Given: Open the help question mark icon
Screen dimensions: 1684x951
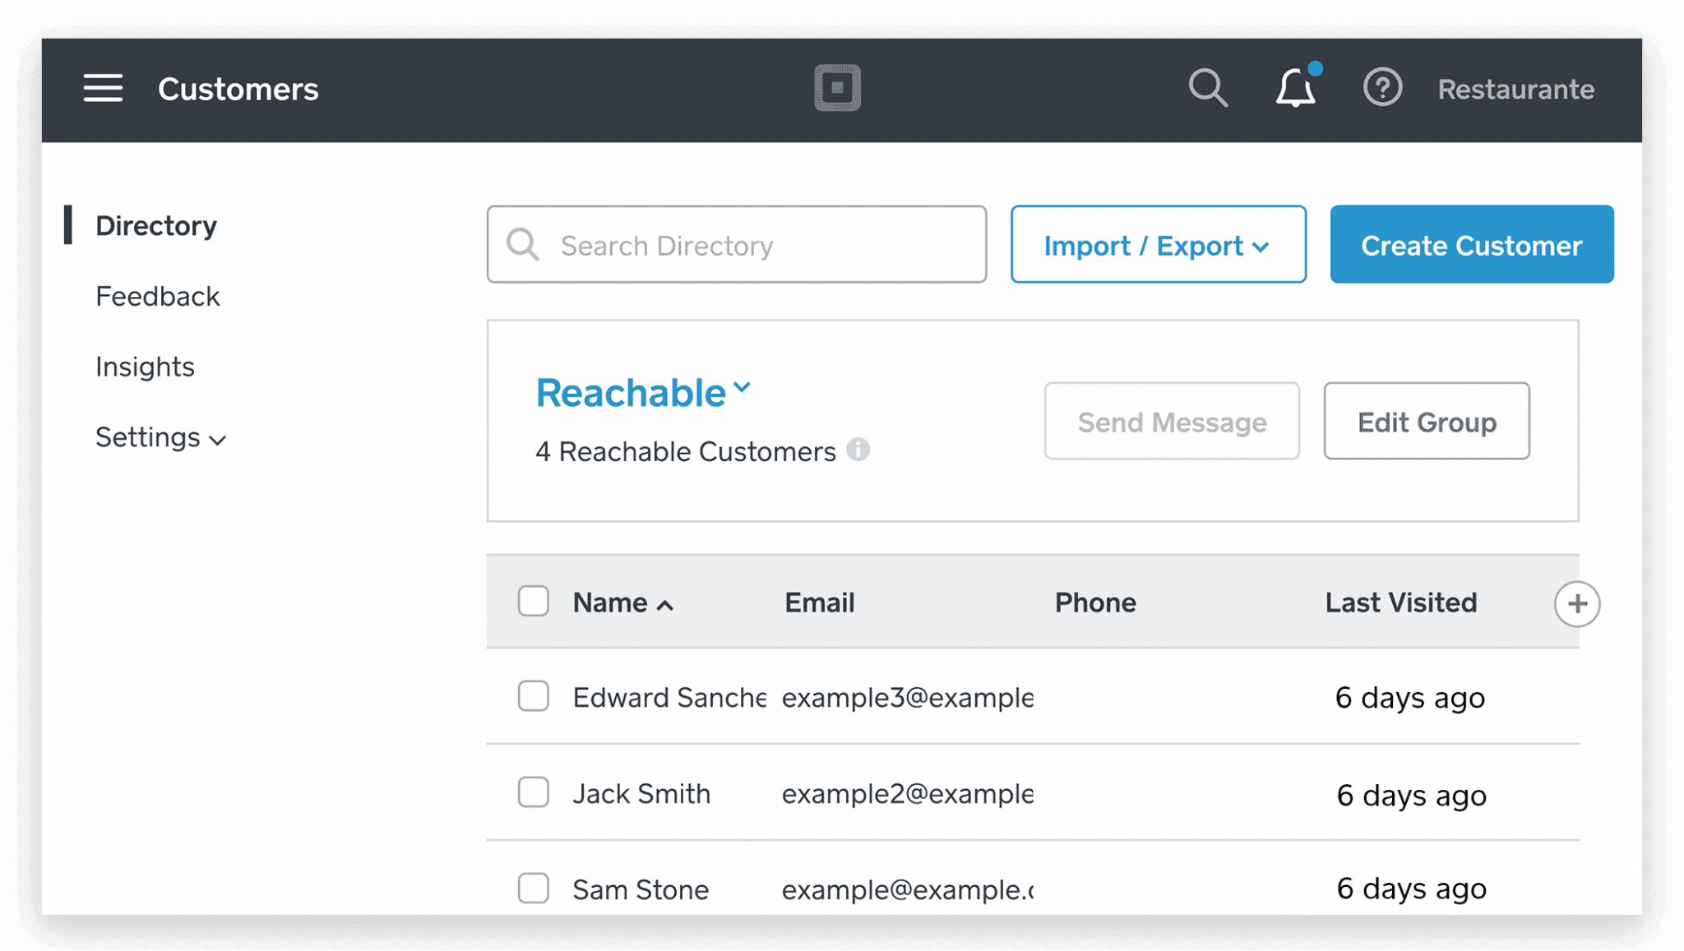Looking at the screenshot, I should coord(1382,87).
